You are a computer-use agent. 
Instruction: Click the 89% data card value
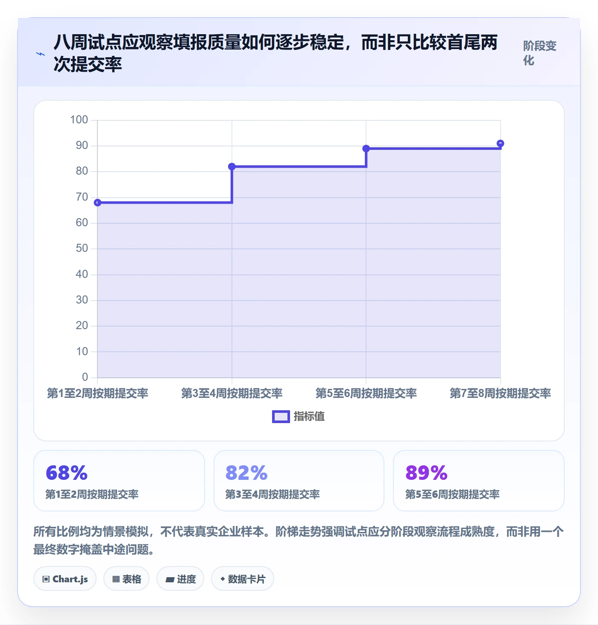coord(426,473)
